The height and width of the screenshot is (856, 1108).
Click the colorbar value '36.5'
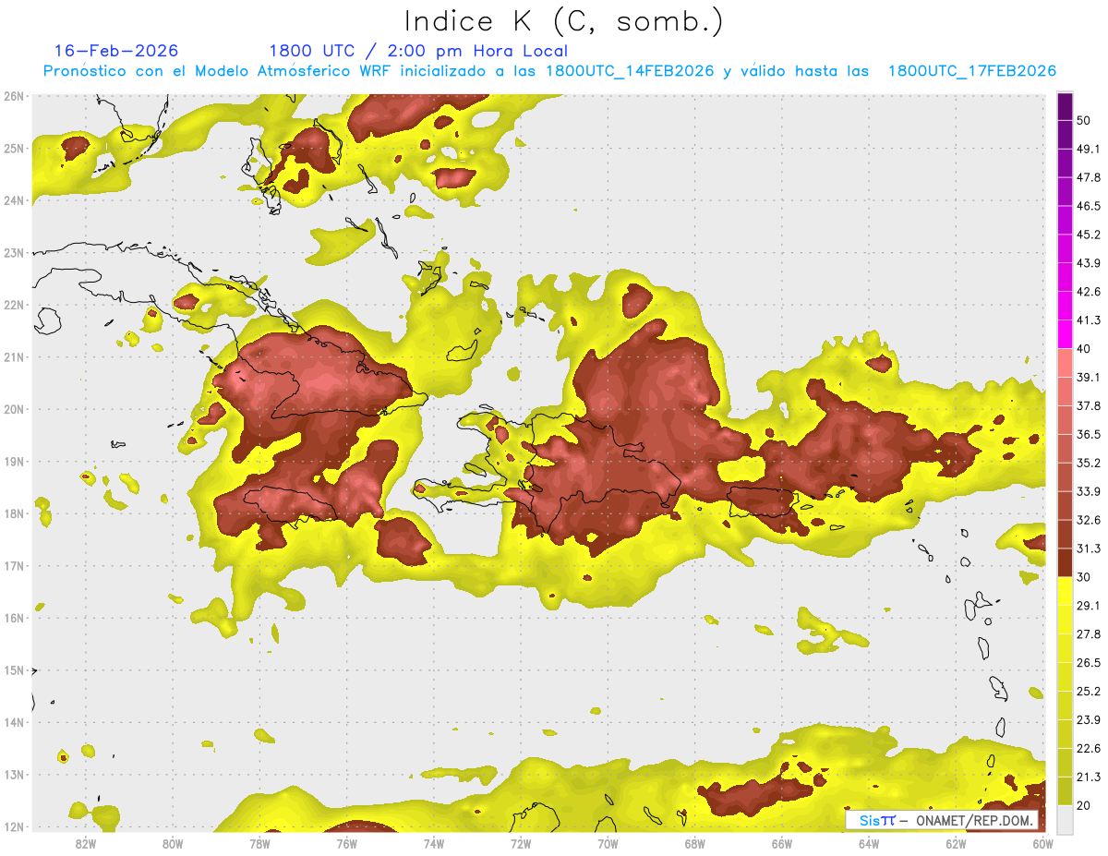[1089, 434]
